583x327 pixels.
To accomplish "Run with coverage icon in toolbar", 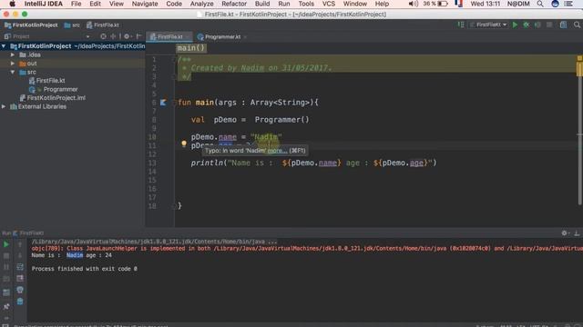I will pyautogui.click(x=537, y=25).
